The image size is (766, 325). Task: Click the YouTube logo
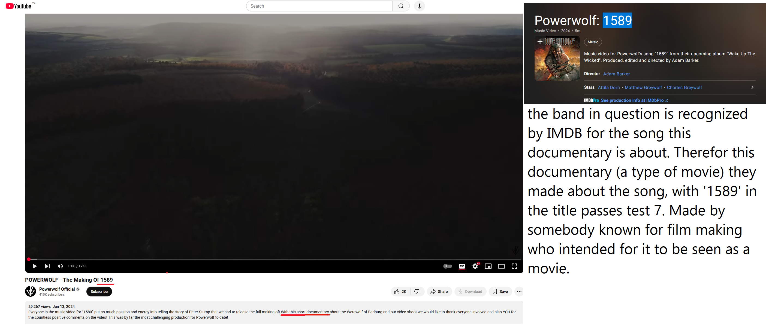pyautogui.click(x=18, y=6)
